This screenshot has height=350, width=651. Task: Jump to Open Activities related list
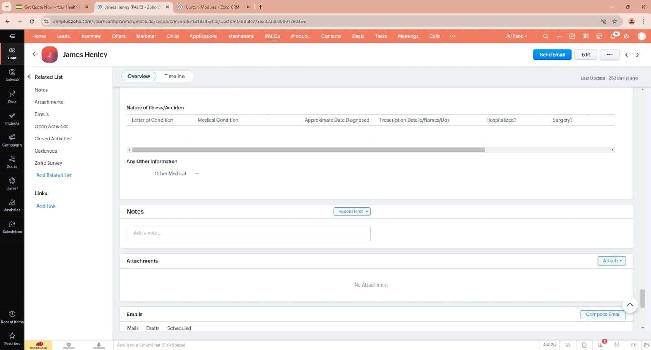click(51, 127)
